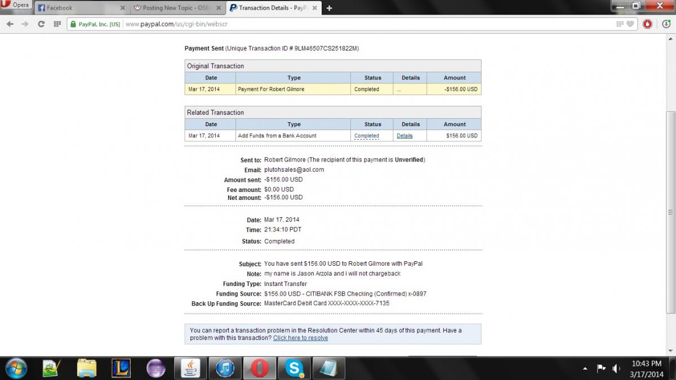The height and width of the screenshot is (380, 676).
Task: Click the Completed status link
Action: 366,136
